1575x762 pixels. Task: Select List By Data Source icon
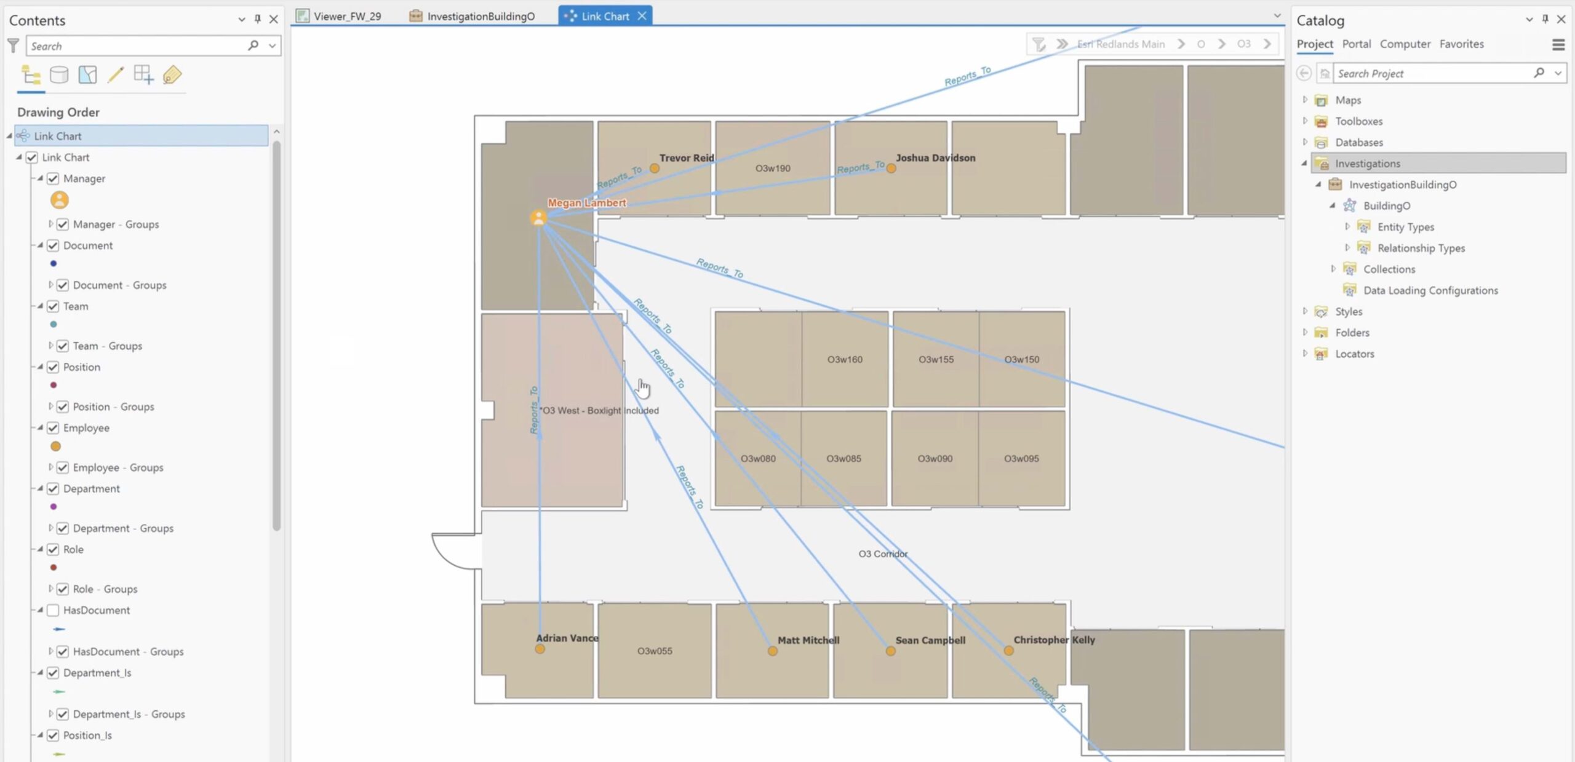click(59, 75)
